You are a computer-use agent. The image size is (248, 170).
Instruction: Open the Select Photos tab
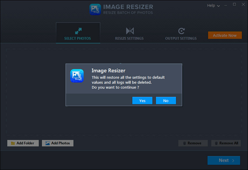[78, 33]
